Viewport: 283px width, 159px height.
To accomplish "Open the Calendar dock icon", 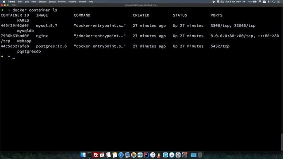I will [102, 155].
